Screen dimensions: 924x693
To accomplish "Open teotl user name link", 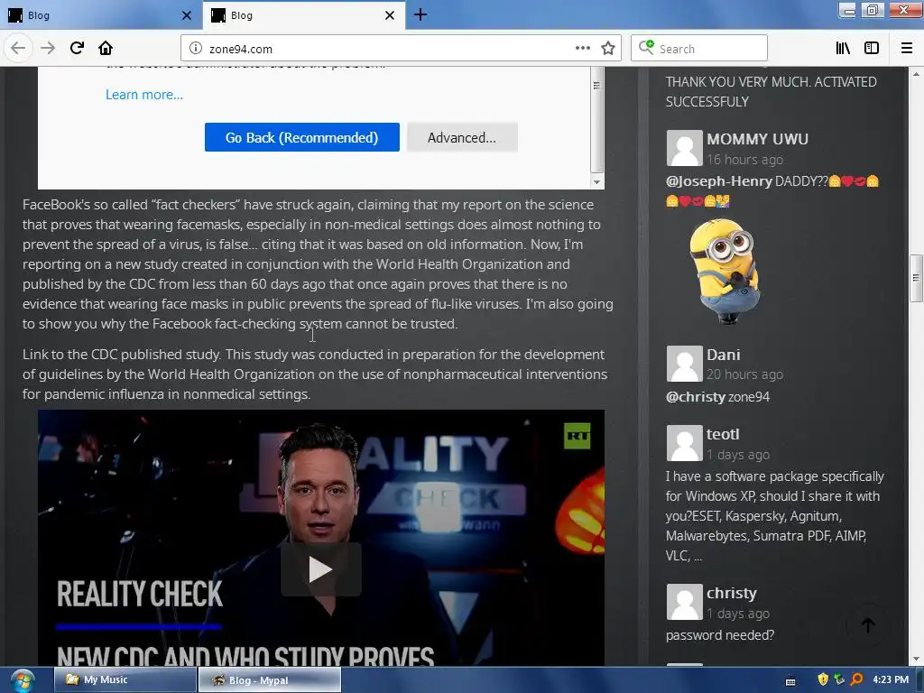I will 723,434.
